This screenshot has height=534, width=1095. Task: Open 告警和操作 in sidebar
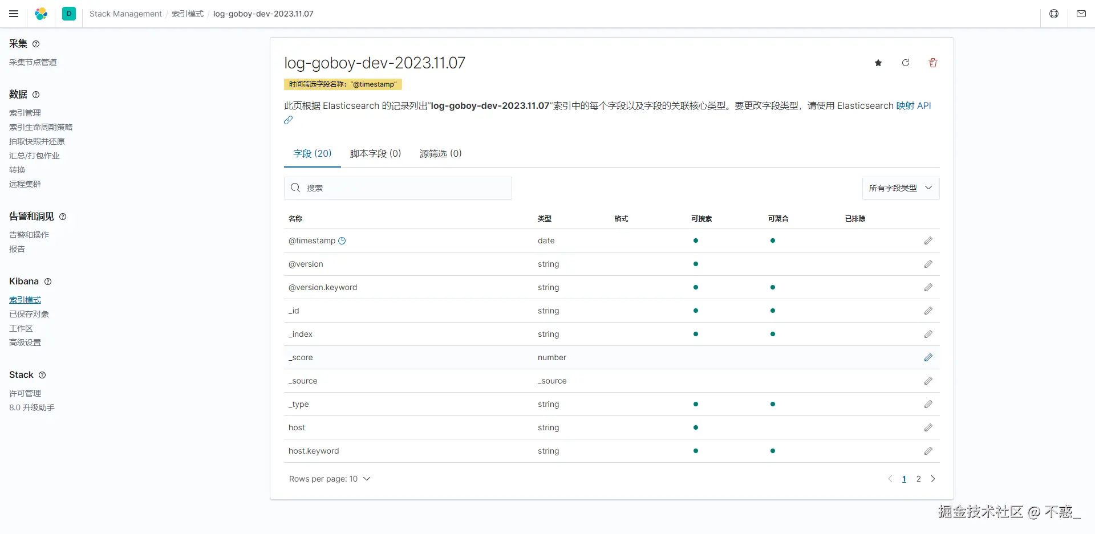[x=29, y=235]
